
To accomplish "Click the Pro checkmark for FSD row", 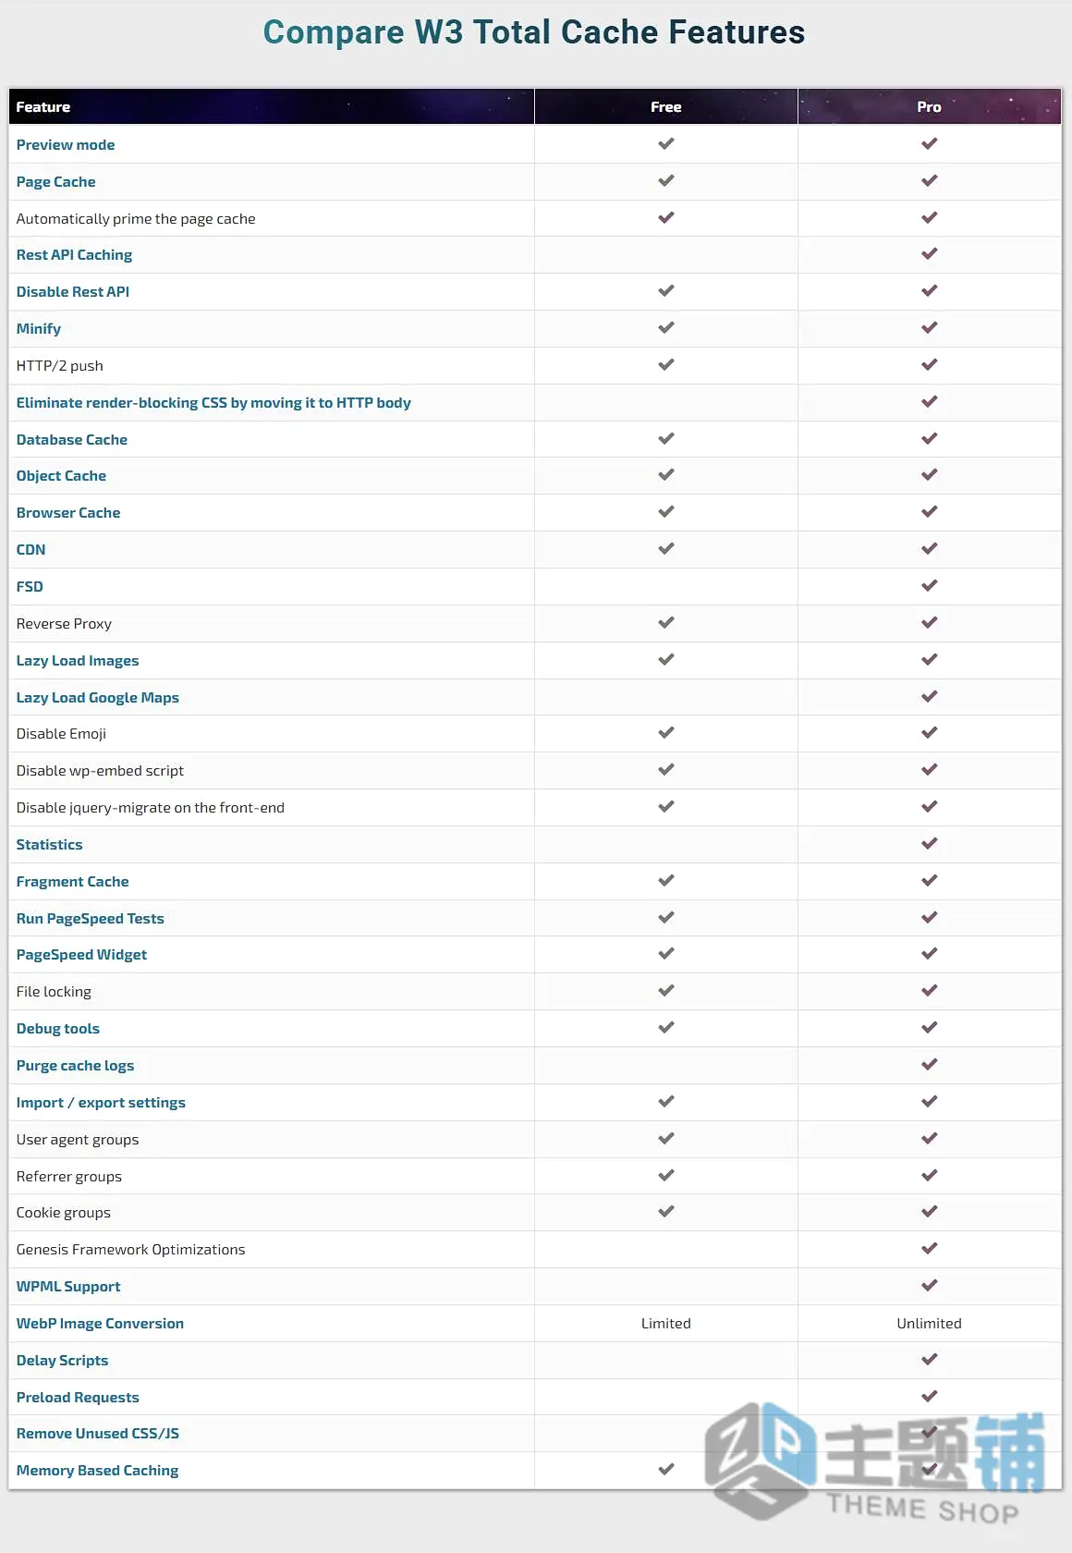I will coord(929,586).
